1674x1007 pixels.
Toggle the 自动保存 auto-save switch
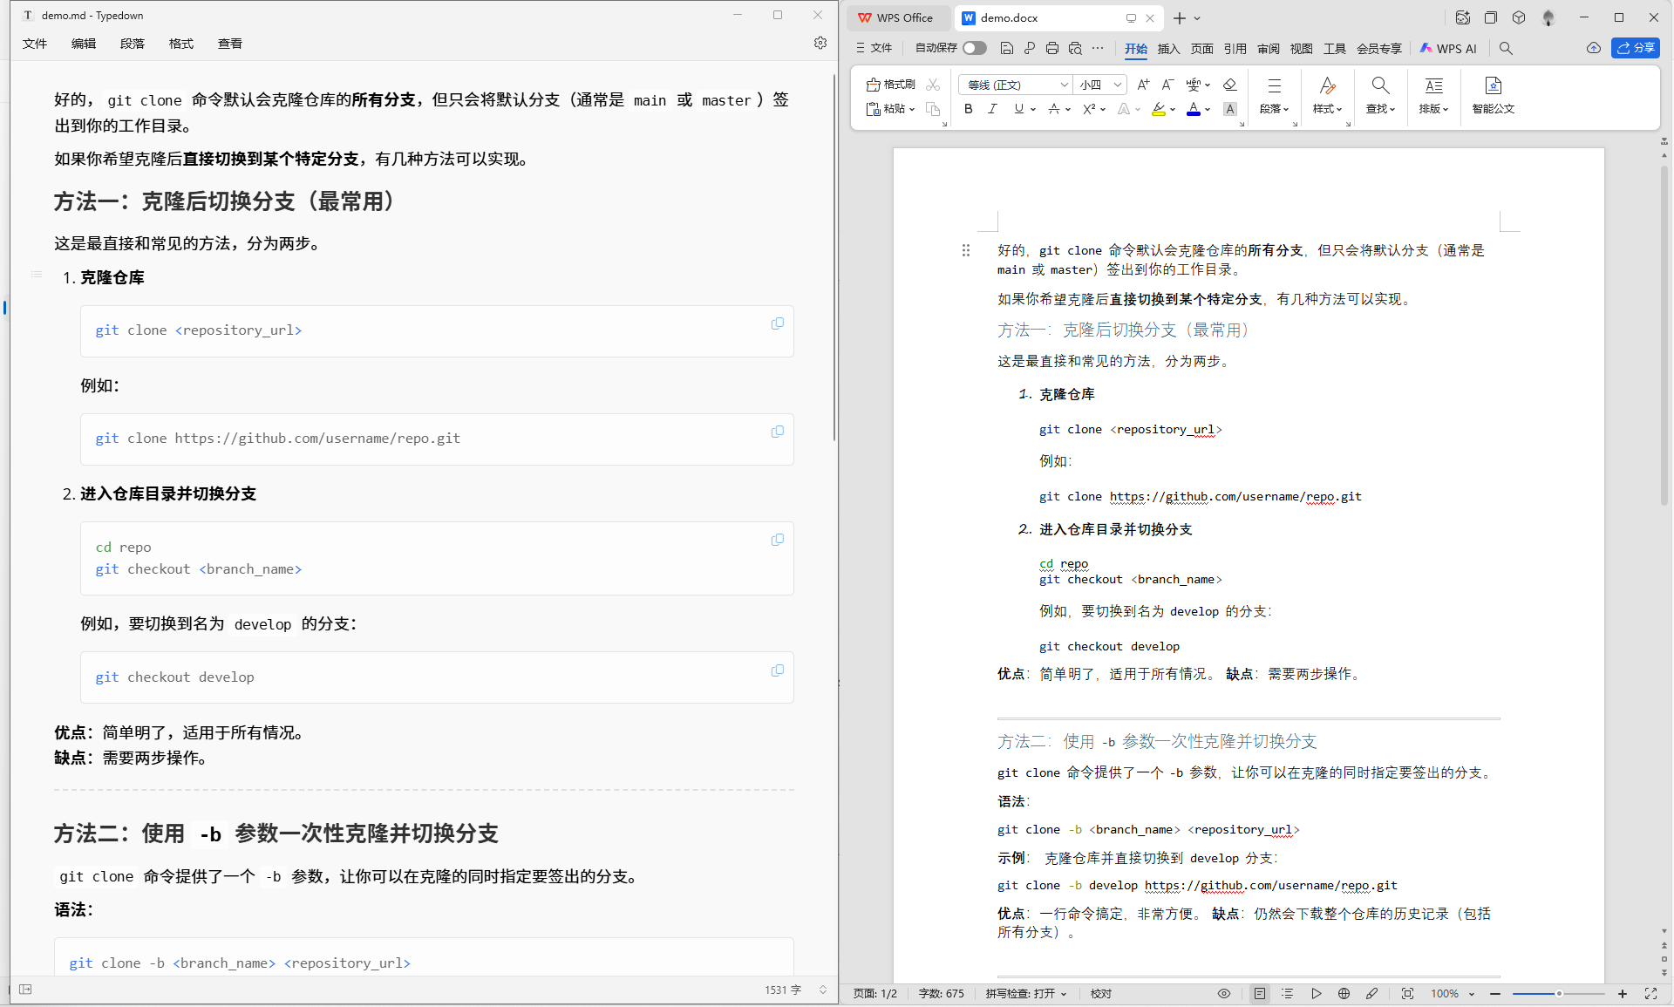coord(975,48)
